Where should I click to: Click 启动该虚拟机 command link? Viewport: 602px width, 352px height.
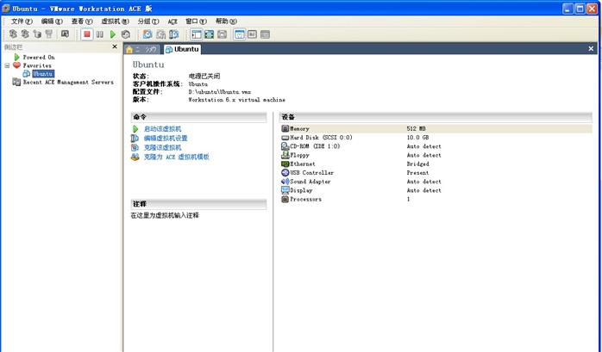click(162, 129)
